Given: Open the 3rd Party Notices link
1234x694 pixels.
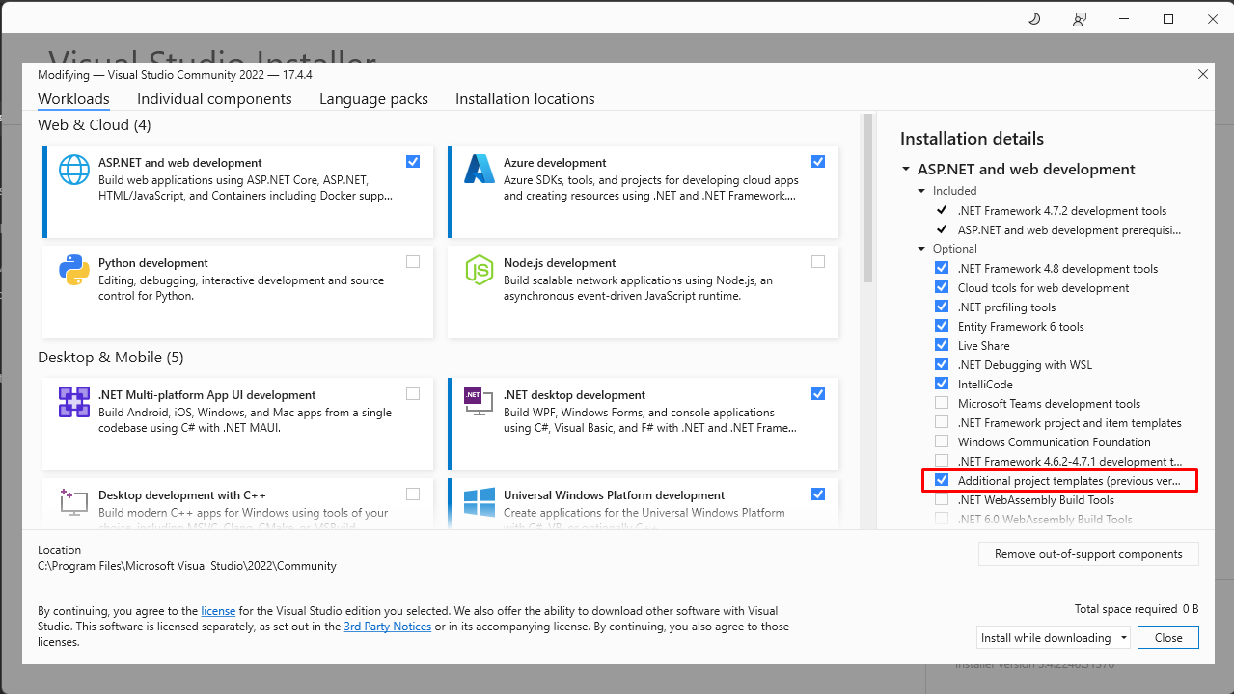Looking at the screenshot, I should tap(388, 627).
